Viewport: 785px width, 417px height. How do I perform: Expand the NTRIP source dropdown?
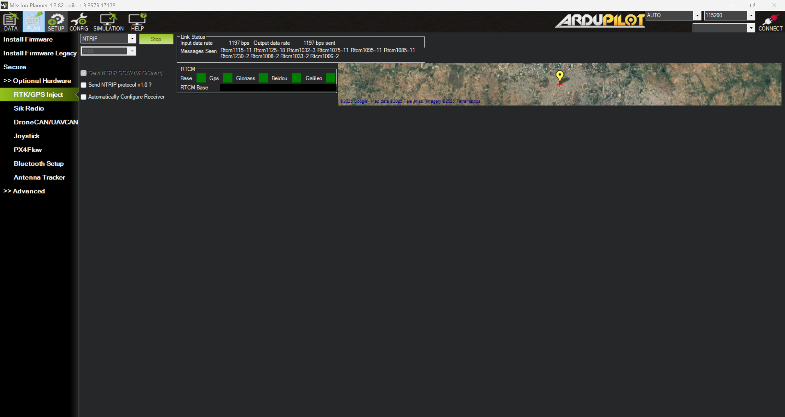(132, 39)
